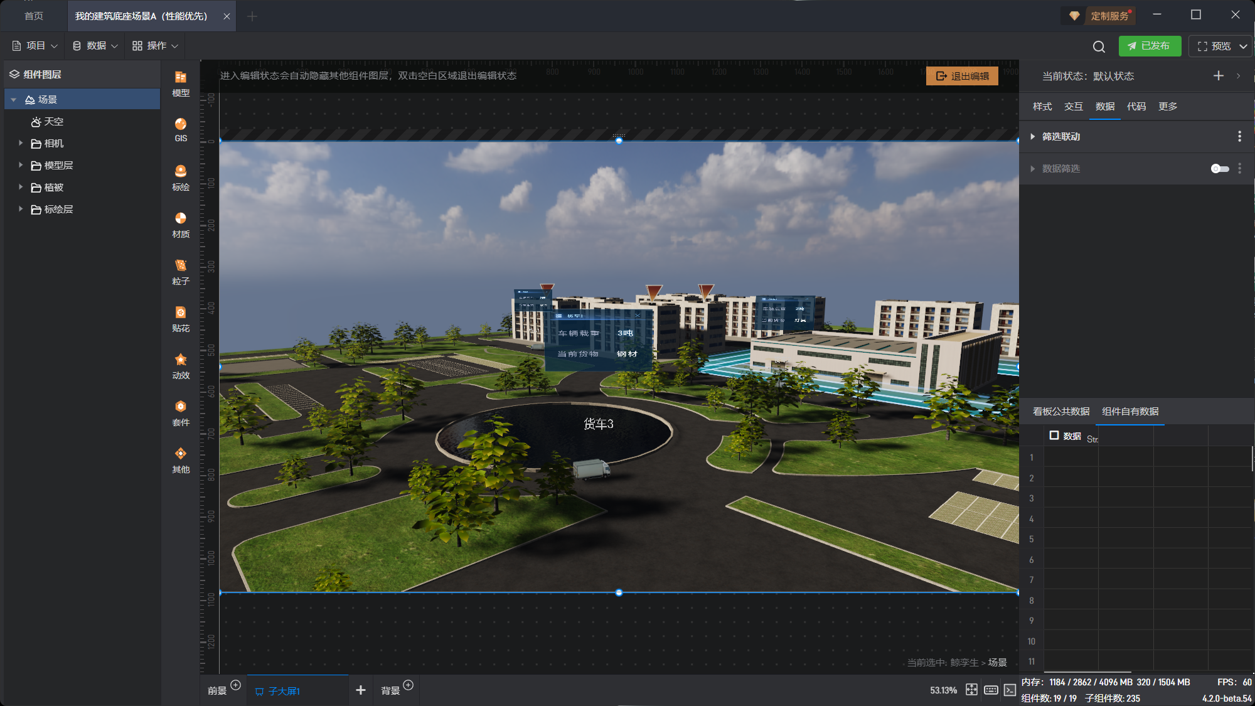Viewport: 1255px width, 706px height.
Task: Click the fit-to-screen icon by zoom percentage
Action: pyautogui.click(x=971, y=690)
